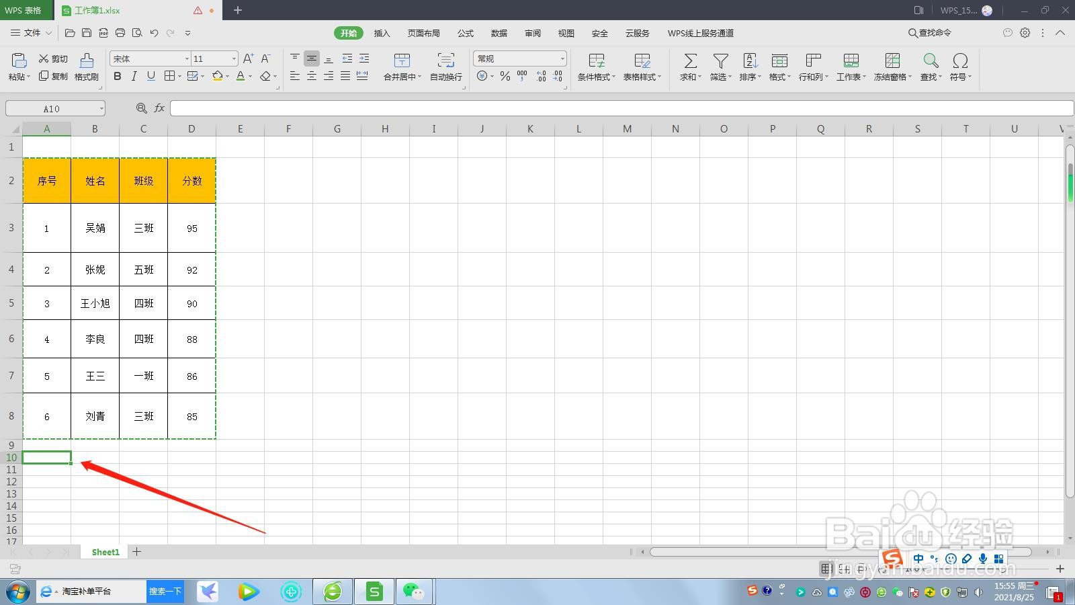The width and height of the screenshot is (1075, 605).
Task: Toggle italic formatting
Action: point(134,77)
